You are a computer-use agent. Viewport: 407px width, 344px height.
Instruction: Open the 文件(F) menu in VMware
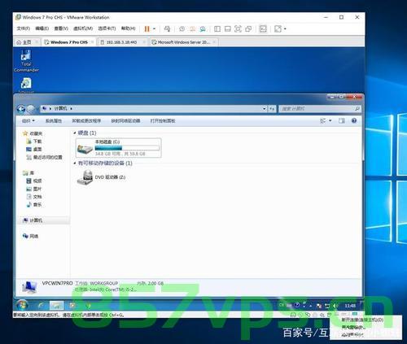[x=24, y=28]
